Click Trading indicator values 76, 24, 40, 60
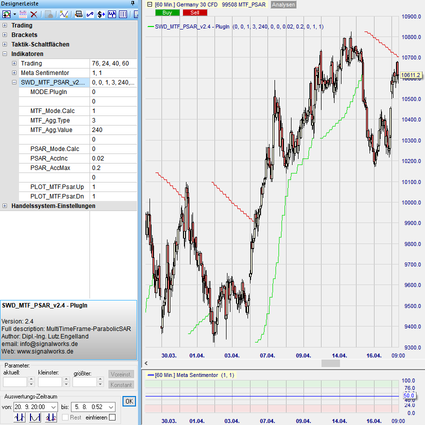This screenshot has width=425, height=425. point(113,63)
